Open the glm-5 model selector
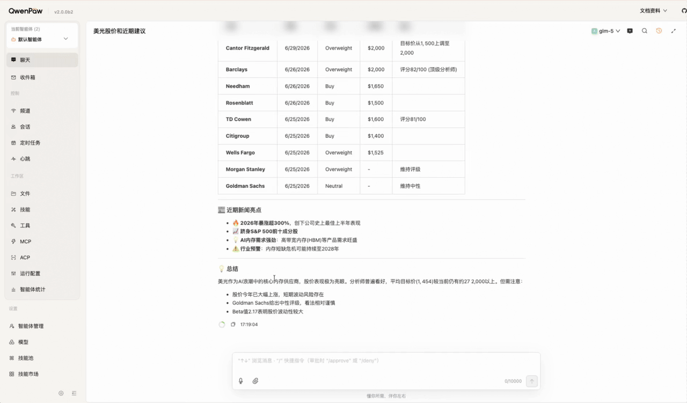 (606, 31)
